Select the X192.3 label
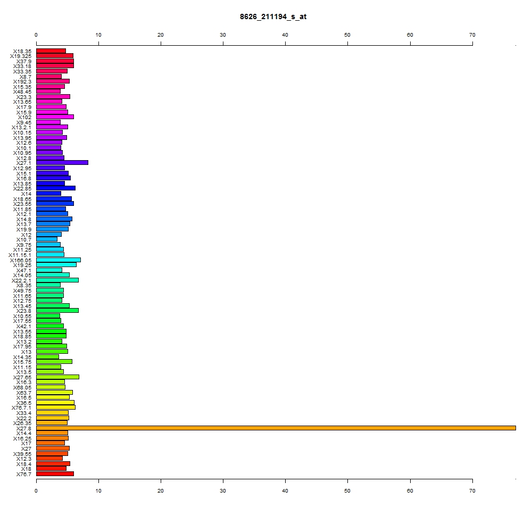 [x=22, y=82]
